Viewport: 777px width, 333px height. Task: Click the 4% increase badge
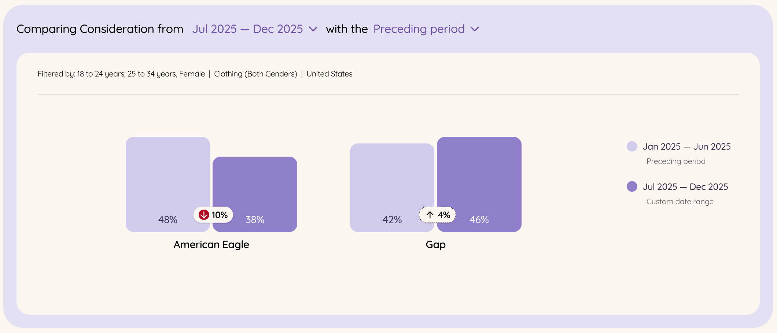click(x=438, y=215)
